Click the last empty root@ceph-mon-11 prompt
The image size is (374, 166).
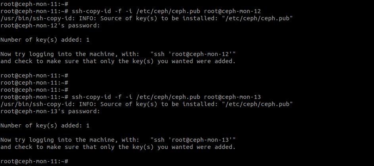click(35, 162)
